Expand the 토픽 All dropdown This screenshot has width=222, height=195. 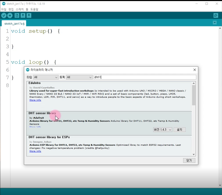point(79,77)
